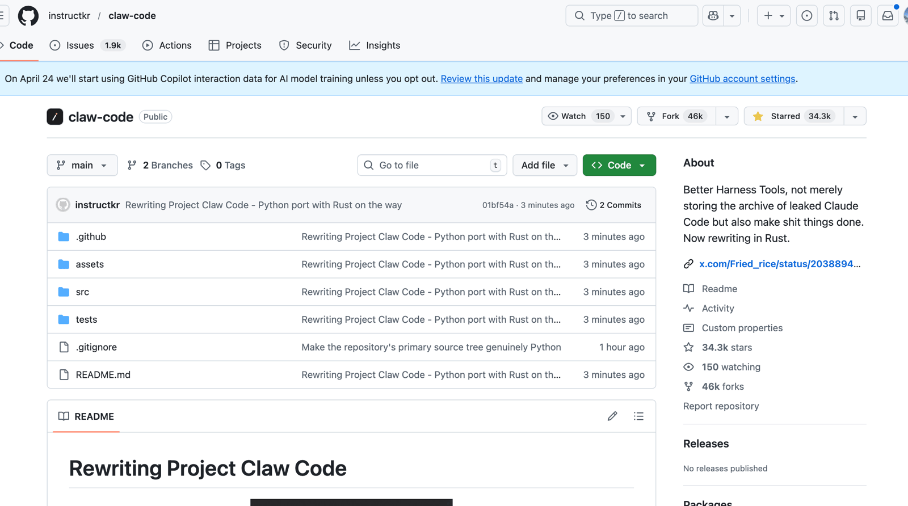Screen dimensions: 908x506
Task: Click the GitHub logo home icon
Action: [28, 16]
